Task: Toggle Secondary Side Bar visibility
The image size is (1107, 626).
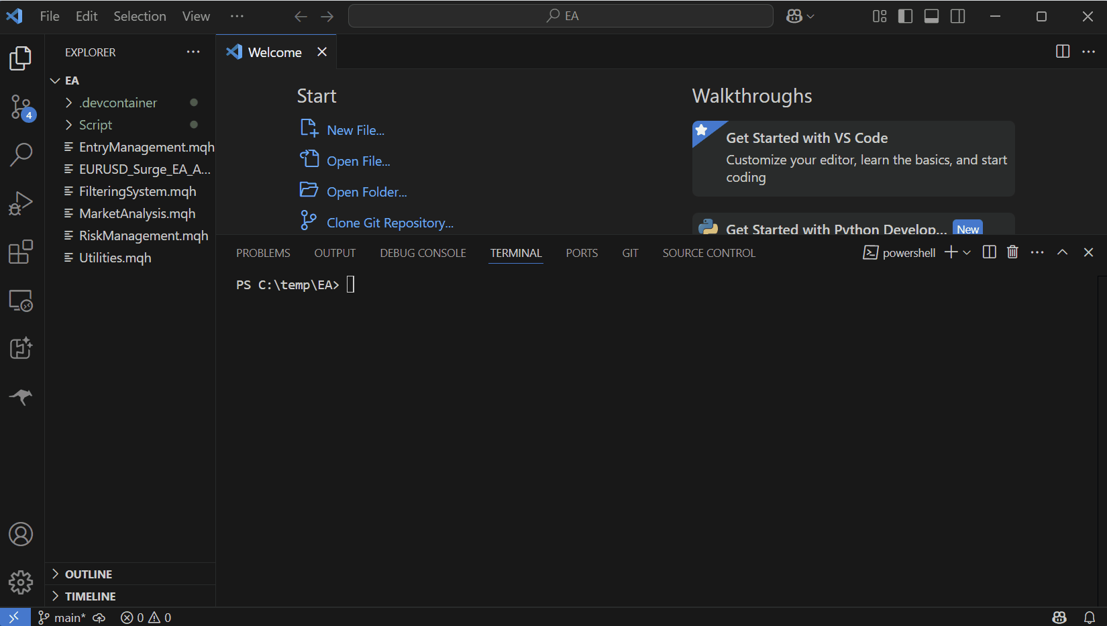Action: point(957,16)
